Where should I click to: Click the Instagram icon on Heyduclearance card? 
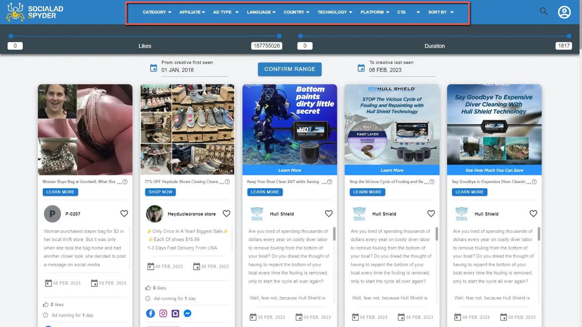tap(163, 313)
